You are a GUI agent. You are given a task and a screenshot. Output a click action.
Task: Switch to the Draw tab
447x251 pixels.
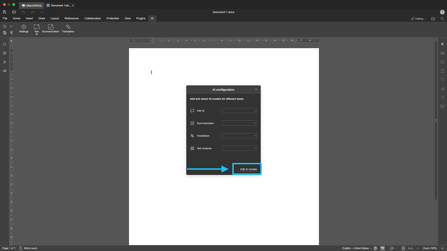click(42, 18)
